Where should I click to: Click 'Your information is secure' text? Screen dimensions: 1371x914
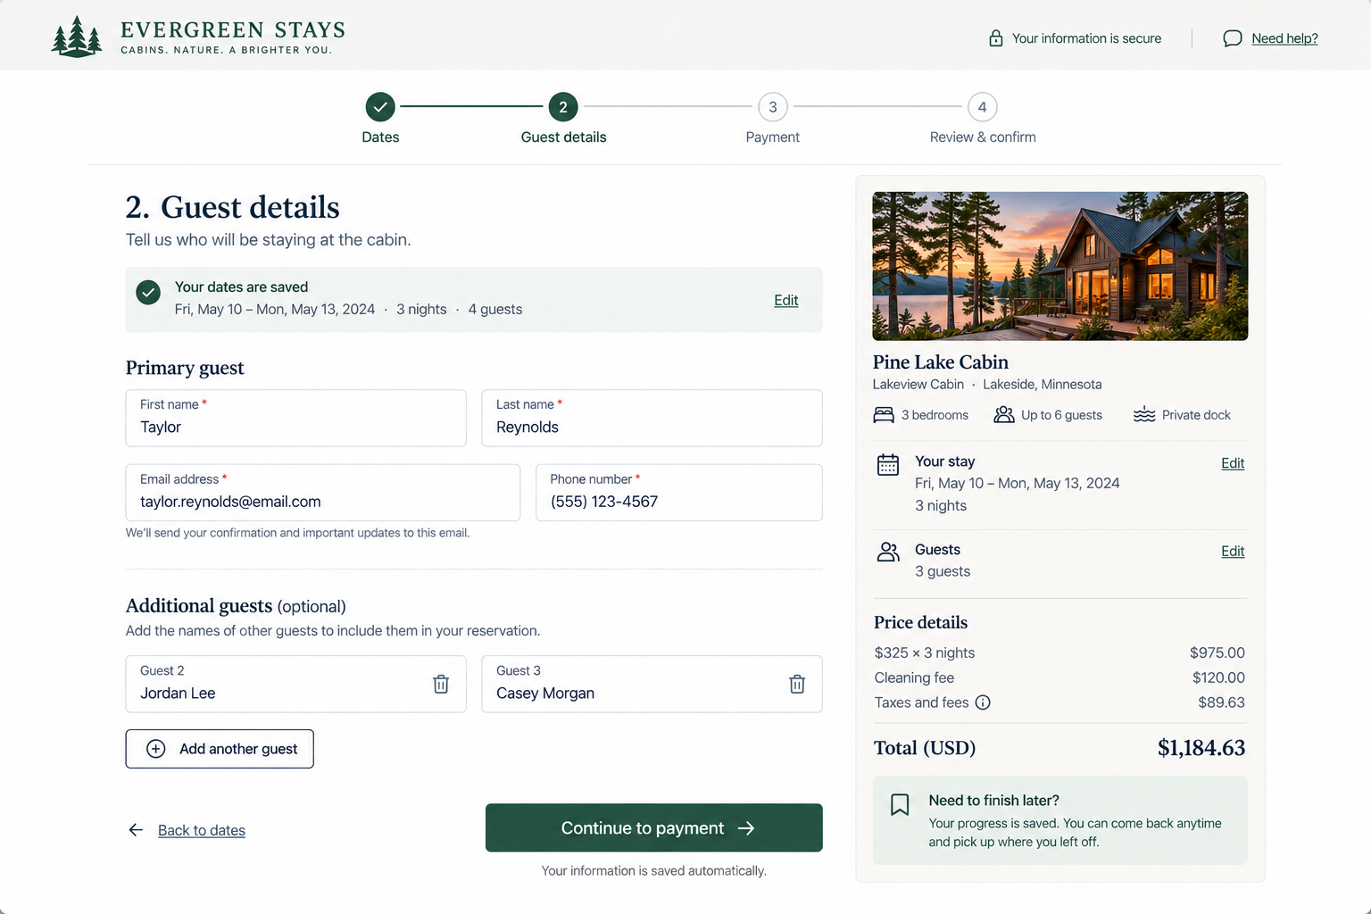coord(1086,38)
